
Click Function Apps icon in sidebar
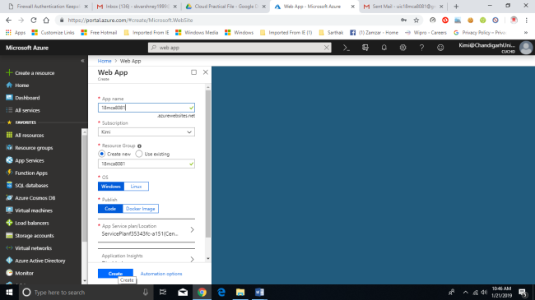9,173
